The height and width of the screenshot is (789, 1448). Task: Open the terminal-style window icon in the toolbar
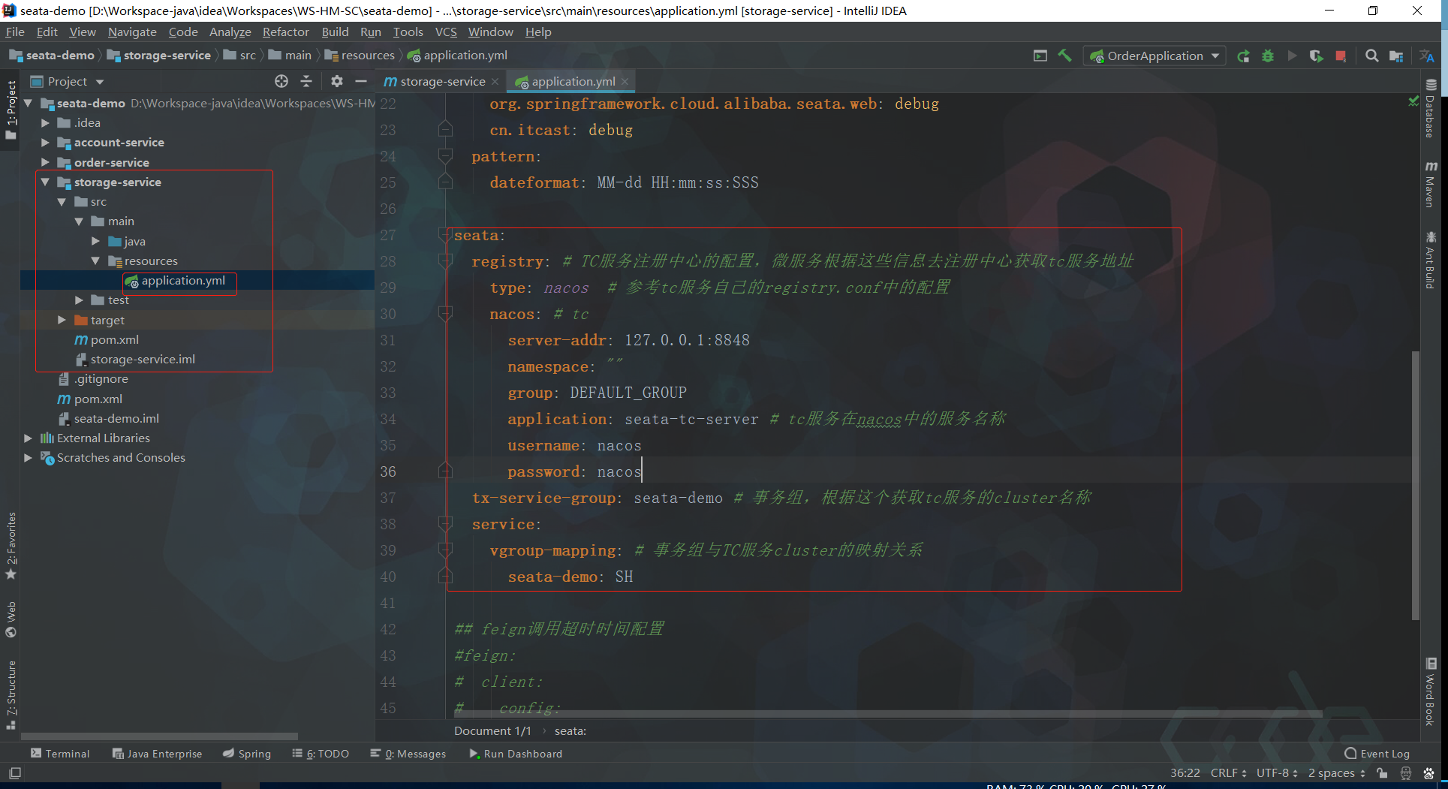[1040, 56]
